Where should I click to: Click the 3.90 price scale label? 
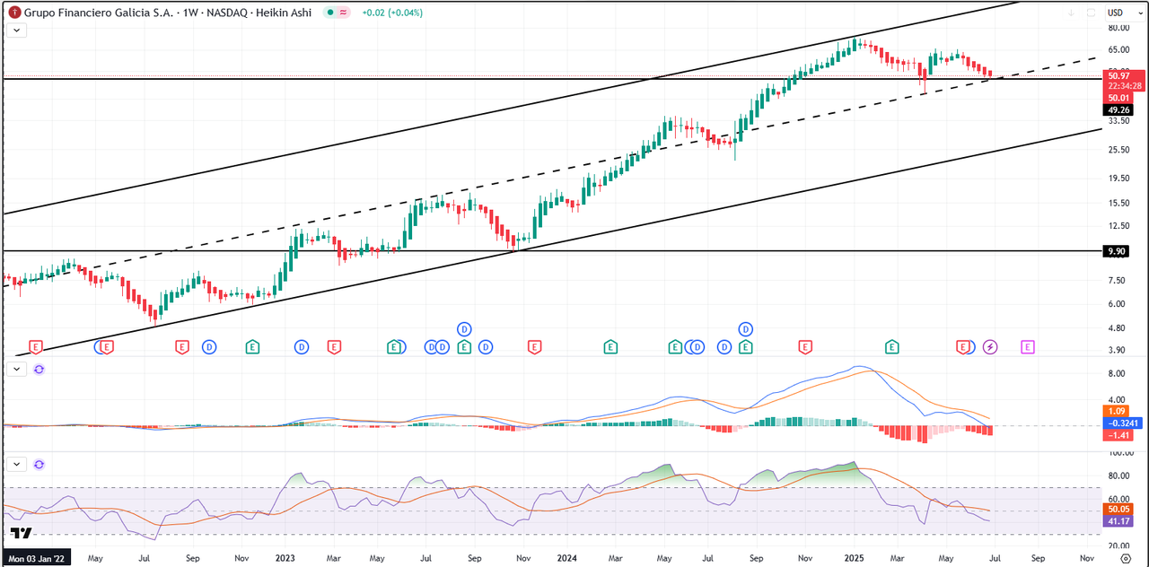1118,350
